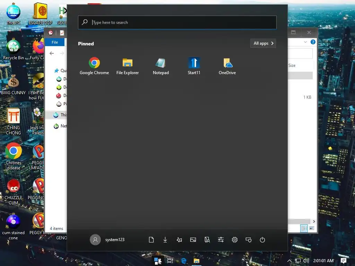Open the volume speaker tray icon
Viewport: 355px width, 266px height.
coord(306,261)
